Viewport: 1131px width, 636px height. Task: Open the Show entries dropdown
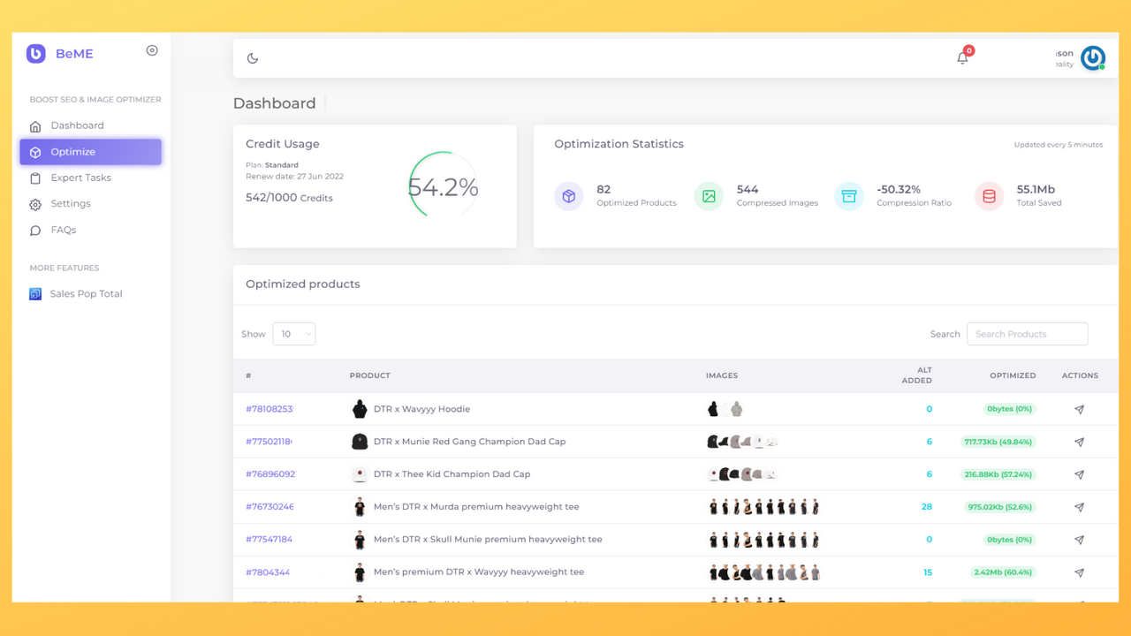click(x=294, y=334)
